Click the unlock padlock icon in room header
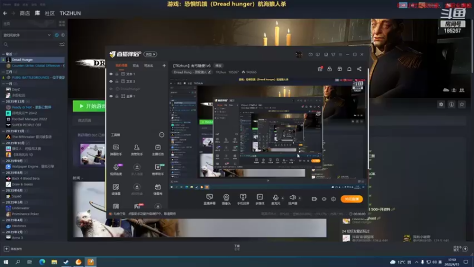 (x=329, y=69)
